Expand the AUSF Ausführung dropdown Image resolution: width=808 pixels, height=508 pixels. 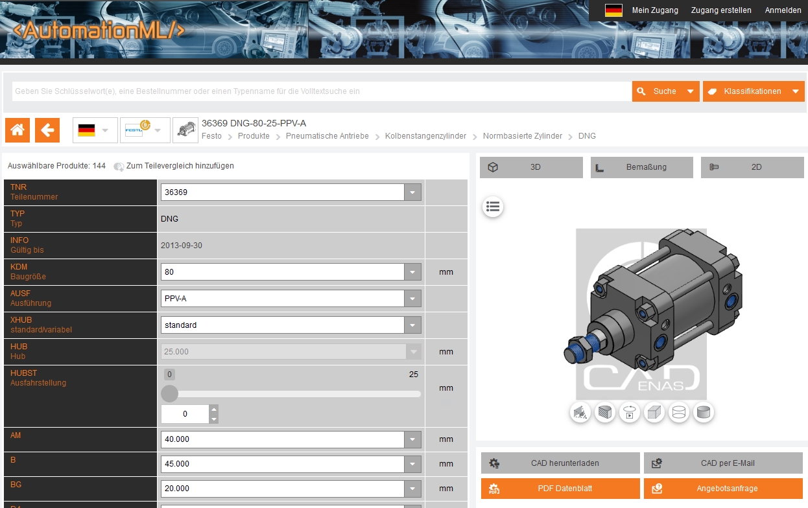click(412, 299)
